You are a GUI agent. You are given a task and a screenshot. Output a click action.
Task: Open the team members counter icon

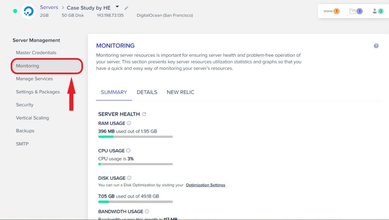click(378, 11)
